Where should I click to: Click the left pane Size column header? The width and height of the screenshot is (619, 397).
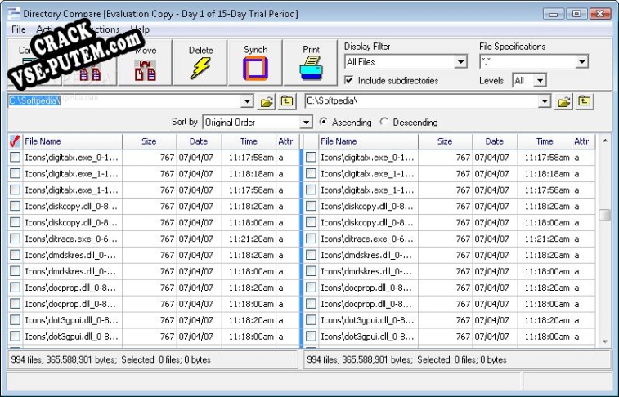point(150,141)
